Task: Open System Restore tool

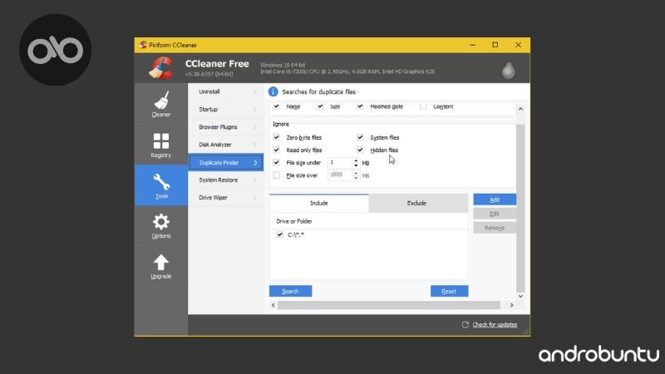Action: point(225,180)
